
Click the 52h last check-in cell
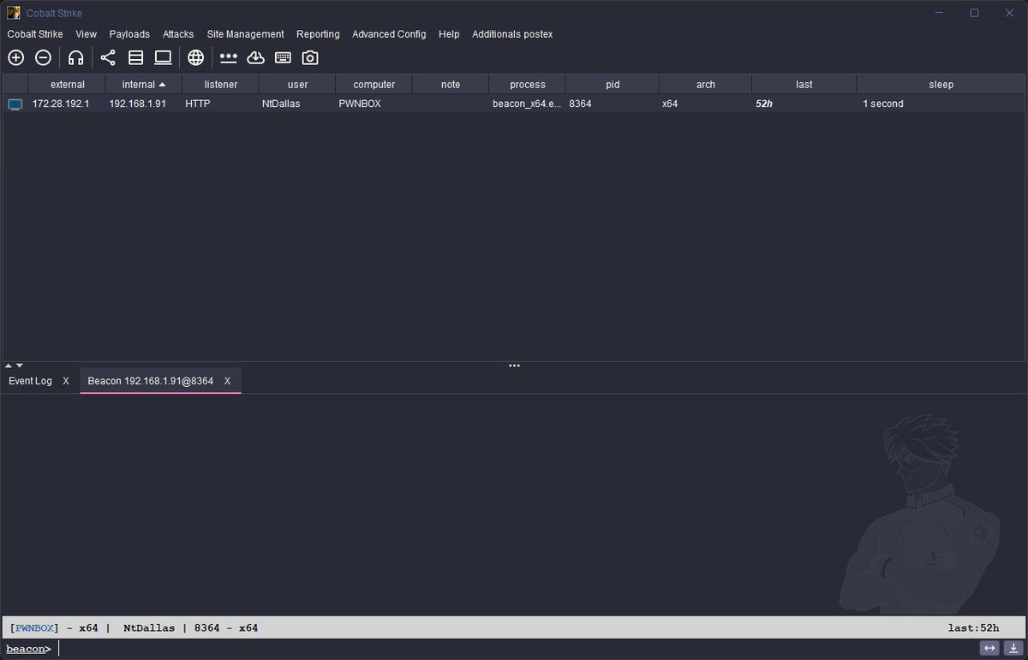point(804,104)
